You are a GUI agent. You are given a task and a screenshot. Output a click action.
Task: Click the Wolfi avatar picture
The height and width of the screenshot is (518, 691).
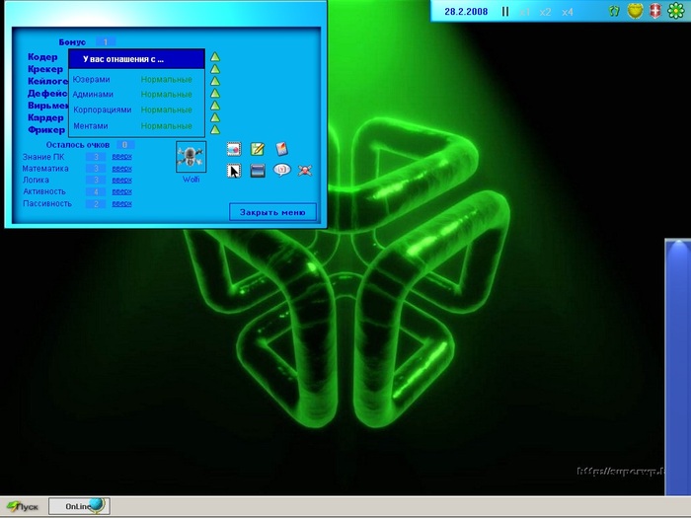(x=192, y=156)
